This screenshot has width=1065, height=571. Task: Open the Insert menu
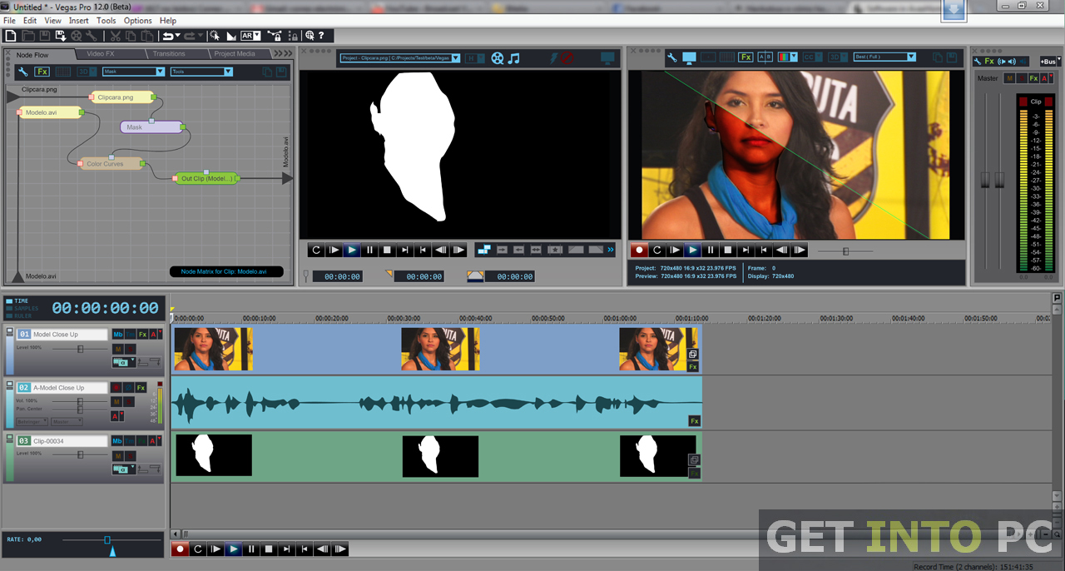(x=79, y=20)
